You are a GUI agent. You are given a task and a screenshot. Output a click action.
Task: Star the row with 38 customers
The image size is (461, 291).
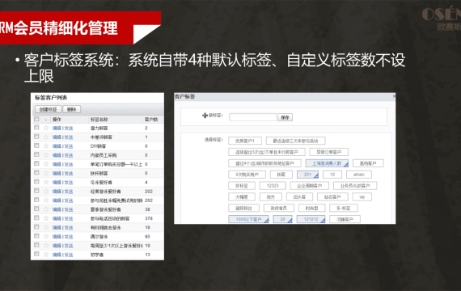[46, 209]
